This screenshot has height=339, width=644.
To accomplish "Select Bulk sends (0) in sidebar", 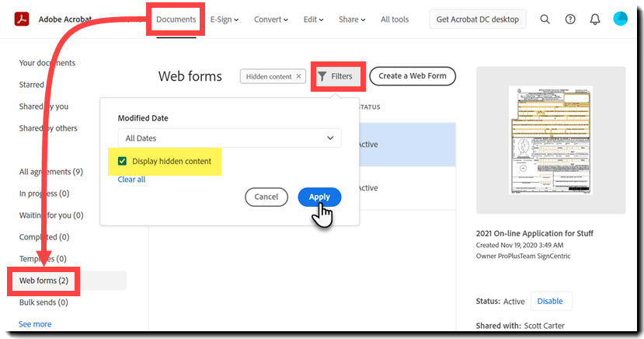I will [x=44, y=302].
